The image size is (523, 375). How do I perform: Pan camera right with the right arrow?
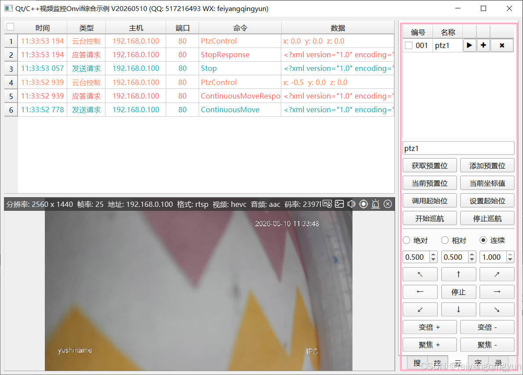click(x=497, y=292)
